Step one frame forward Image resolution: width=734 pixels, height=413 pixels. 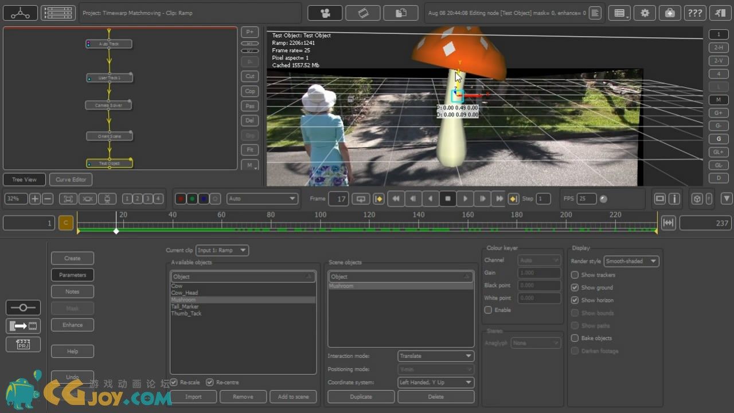point(482,198)
